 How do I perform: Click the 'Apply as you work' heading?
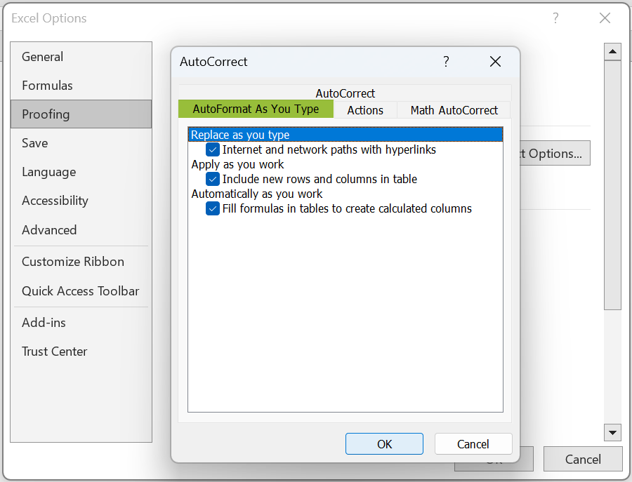click(x=237, y=164)
